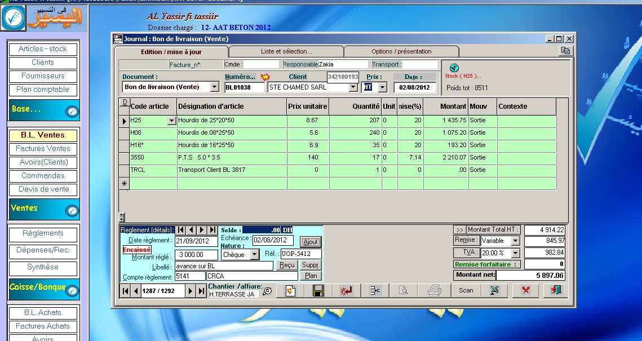Open the Nature Chèque dropdown
This screenshot has height=341, width=642.
tap(255, 255)
